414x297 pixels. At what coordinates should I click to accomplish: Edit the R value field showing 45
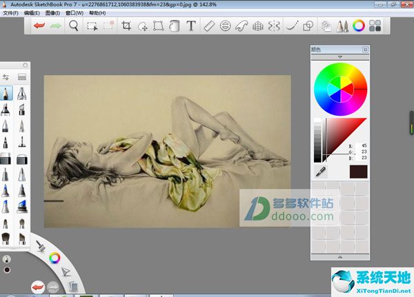click(x=362, y=145)
